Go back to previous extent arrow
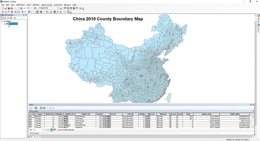The height and width of the screenshot is (141, 260). [x=22, y=12]
